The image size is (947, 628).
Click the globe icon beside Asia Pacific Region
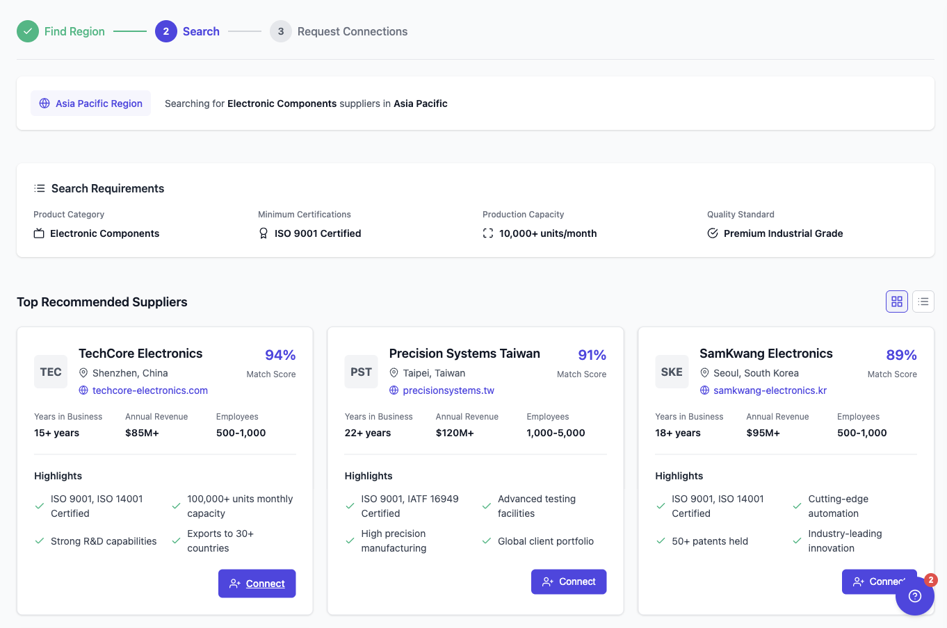[44, 103]
